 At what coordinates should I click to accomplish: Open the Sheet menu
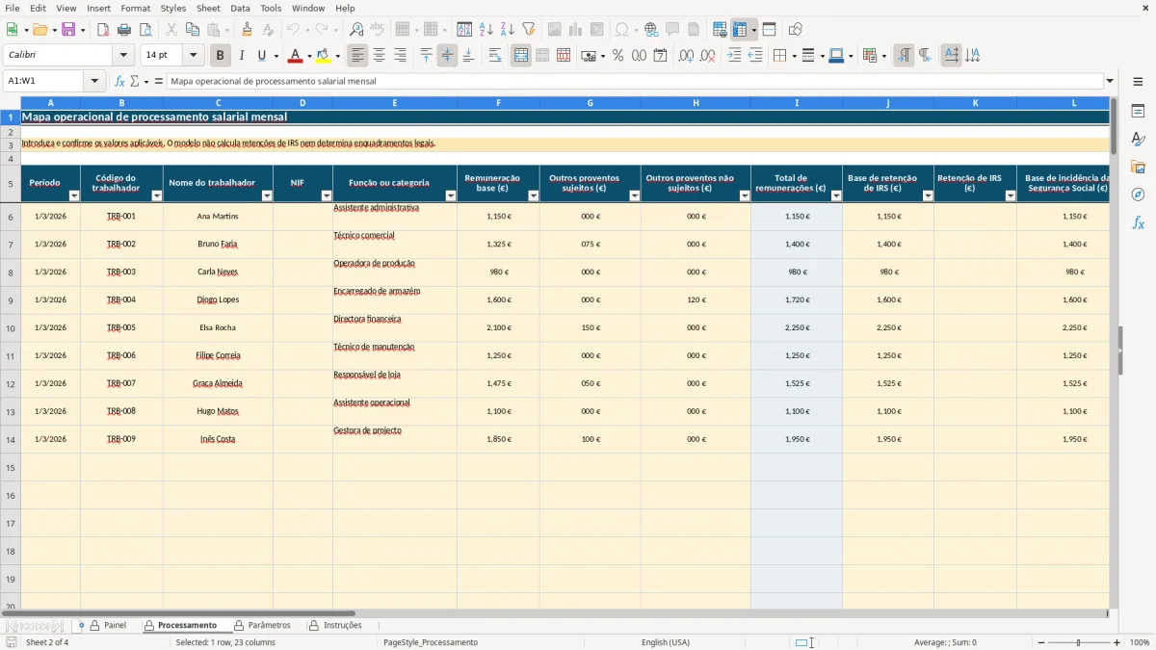click(208, 8)
